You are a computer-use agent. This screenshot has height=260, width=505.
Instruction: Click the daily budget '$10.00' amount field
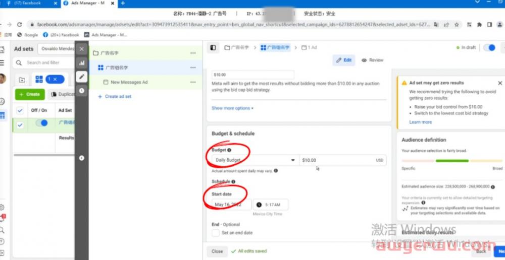343,160
